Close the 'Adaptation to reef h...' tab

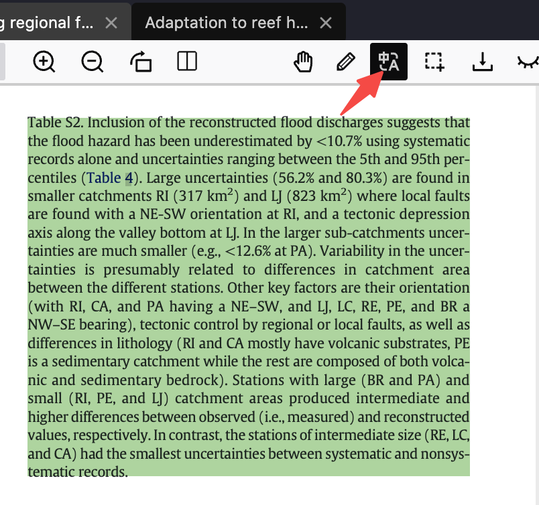point(326,23)
